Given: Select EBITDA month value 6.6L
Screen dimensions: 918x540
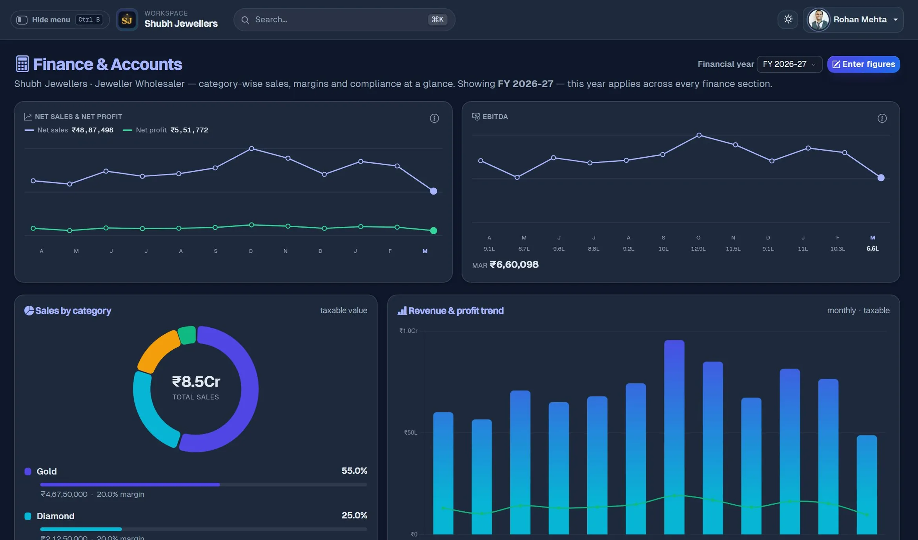Looking at the screenshot, I should [872, 248].
